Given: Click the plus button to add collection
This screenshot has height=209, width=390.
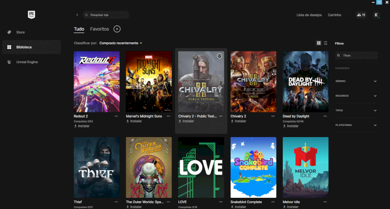Looking at the screenshot, I should pos(117,29).
